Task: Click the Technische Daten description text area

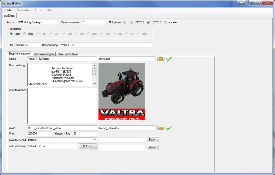Action: [x=60, y=75]
